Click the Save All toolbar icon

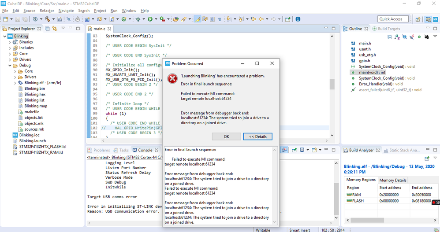pos(25,19)
